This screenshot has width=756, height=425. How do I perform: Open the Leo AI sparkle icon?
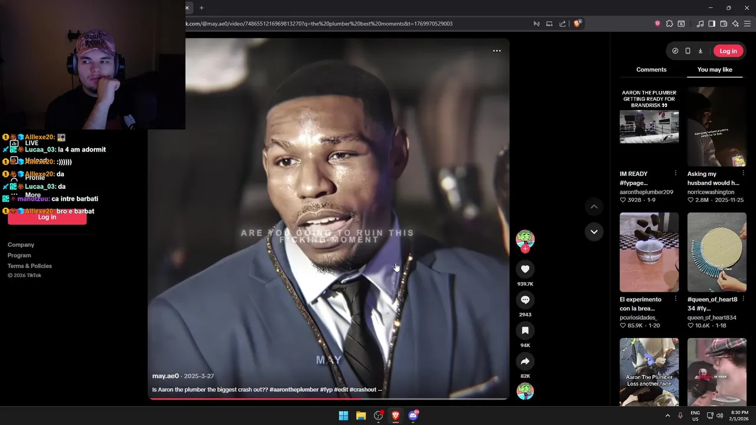(735, 24)
